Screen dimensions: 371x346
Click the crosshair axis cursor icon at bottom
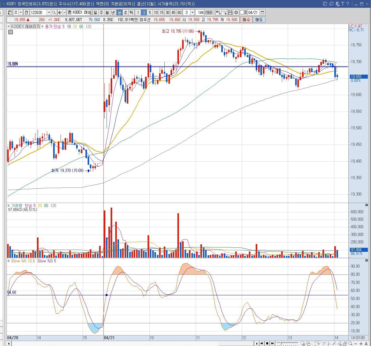(319, 344)
